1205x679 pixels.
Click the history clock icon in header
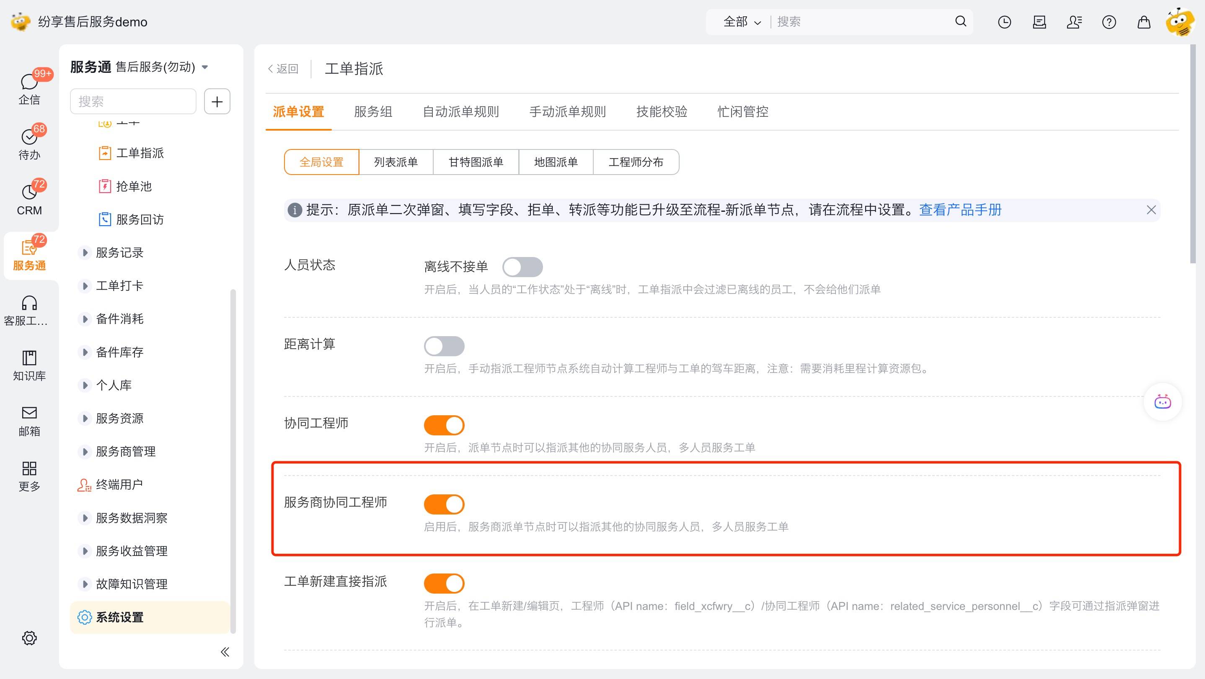point(1004,22)
